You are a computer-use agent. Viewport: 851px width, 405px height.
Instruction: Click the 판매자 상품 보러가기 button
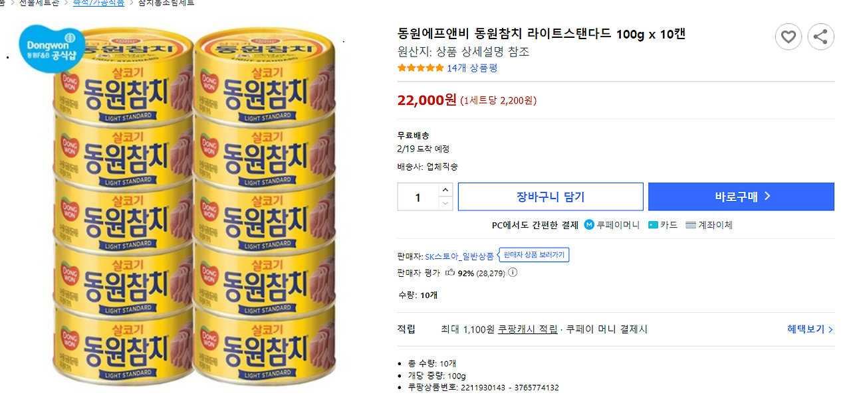pos(534,255)
